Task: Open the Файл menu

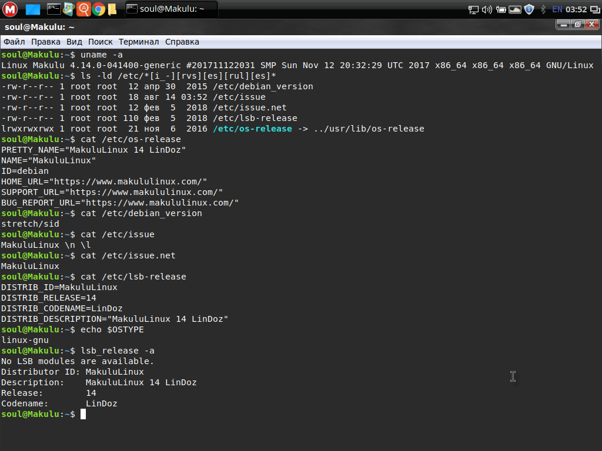Action: (x=14, y=42)
